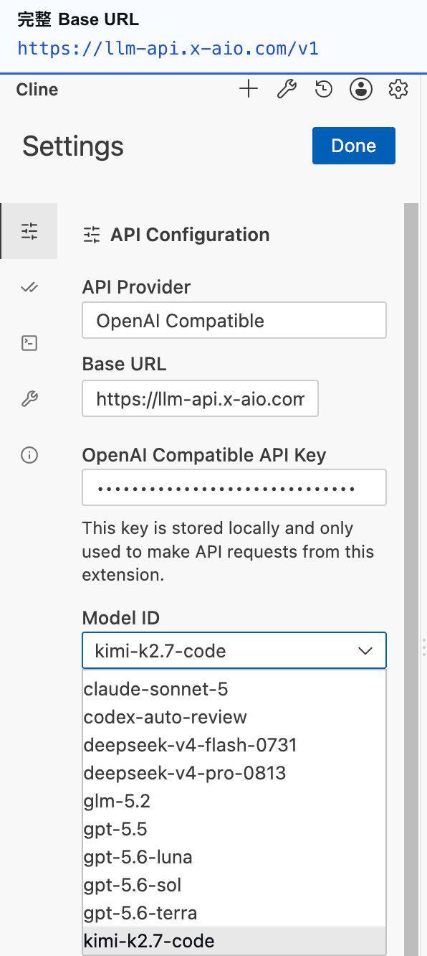This screenshot has width=427, height=956.
Task: Open the Terminal settings tab icon
Action: coord(29,343)
